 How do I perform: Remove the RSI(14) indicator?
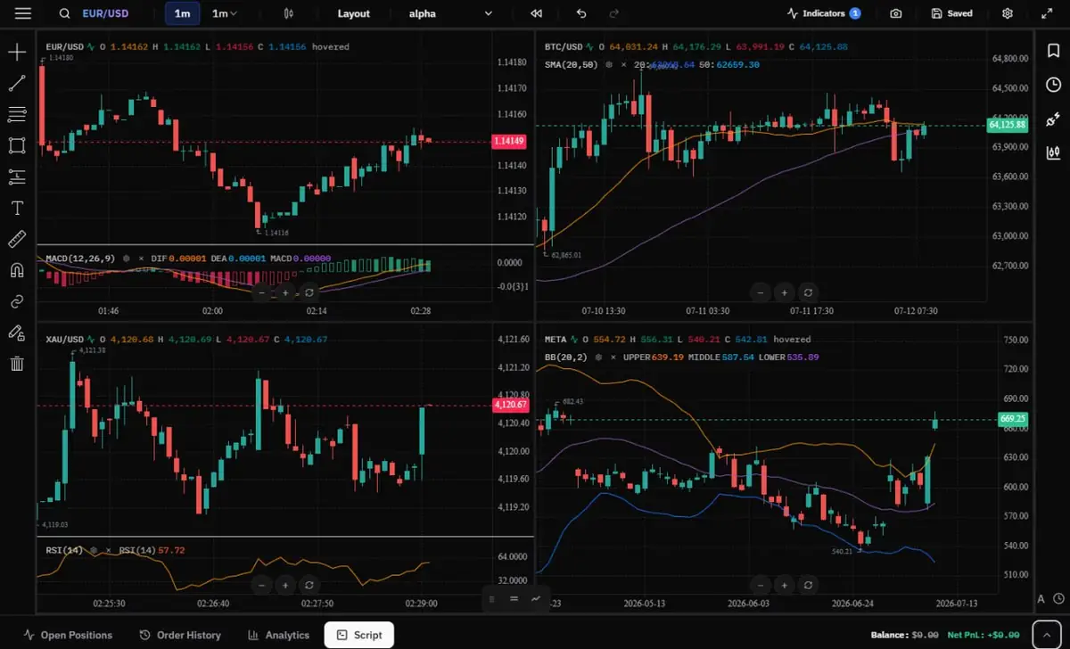[x=109, y=551]
